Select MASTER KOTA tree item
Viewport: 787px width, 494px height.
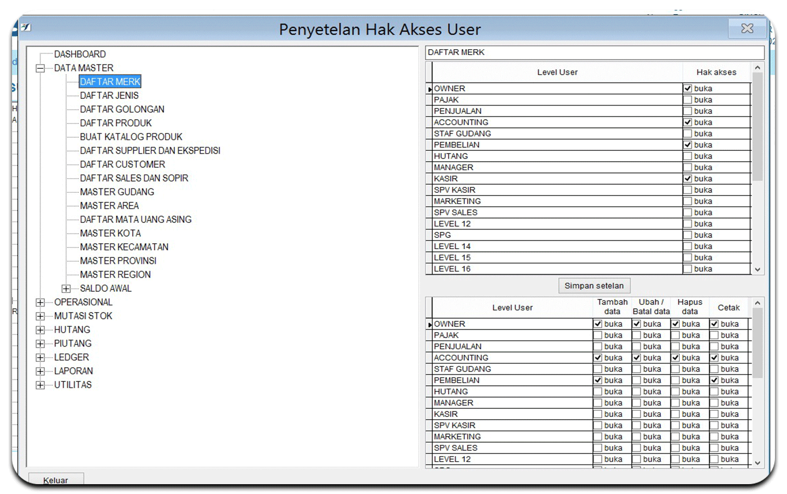click(110, 233)
